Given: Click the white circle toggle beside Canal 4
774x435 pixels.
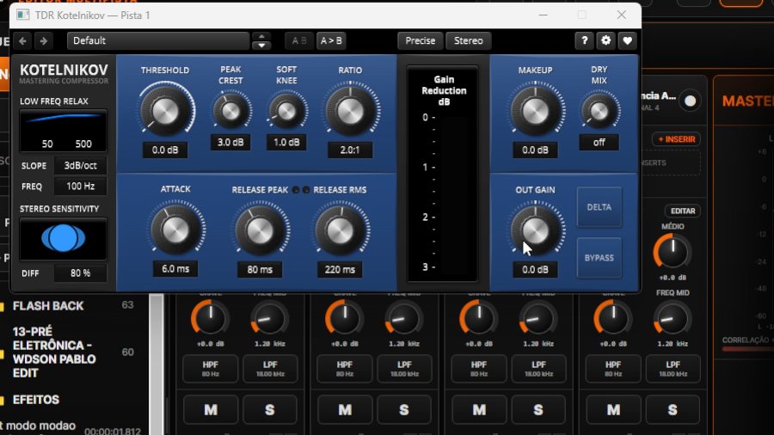Looking at the screenshot, I should pyautogui.click(x=690, y=101).
